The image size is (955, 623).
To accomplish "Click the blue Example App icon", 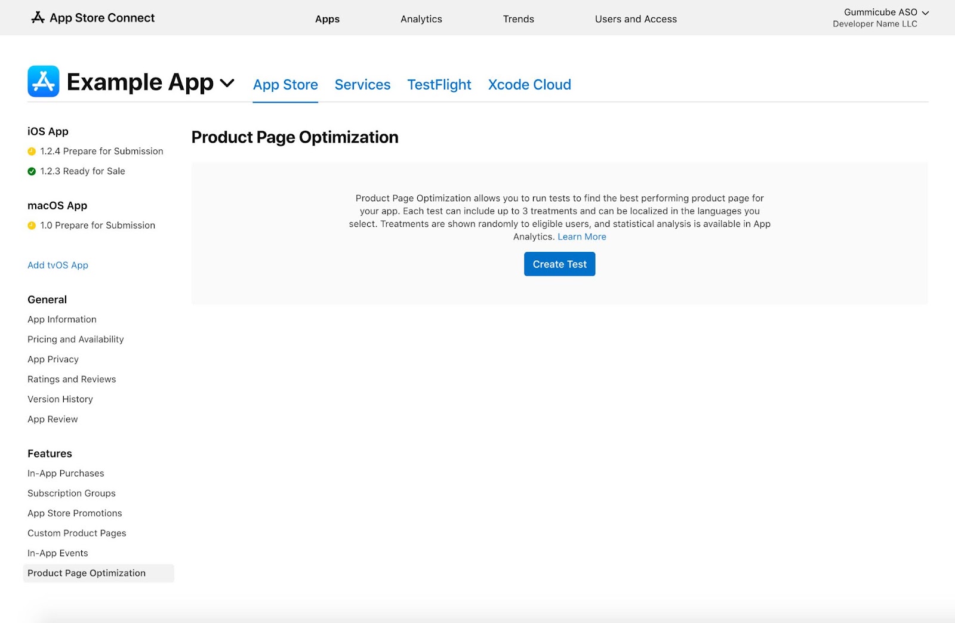I will [x=43, y=81].
